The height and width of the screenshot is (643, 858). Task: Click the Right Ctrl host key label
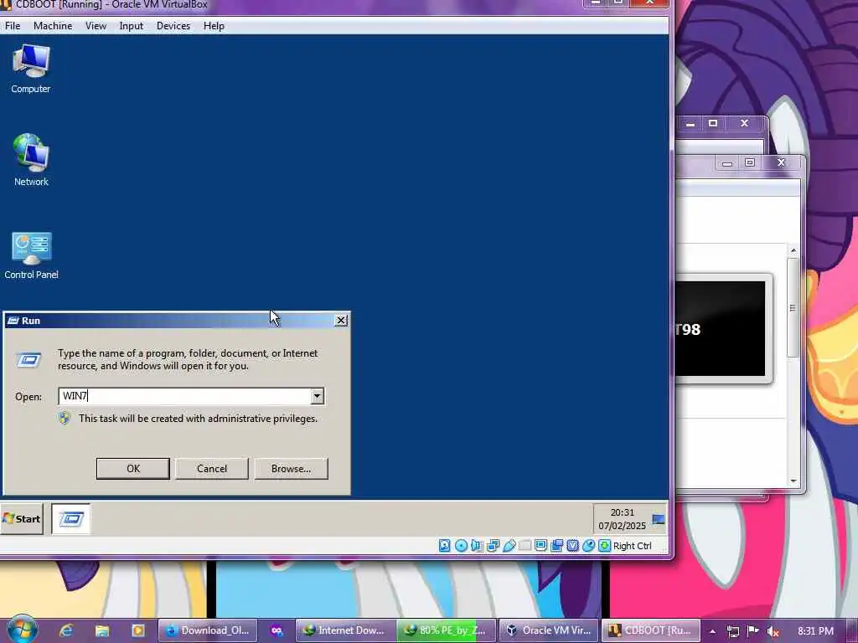point(633,546)
